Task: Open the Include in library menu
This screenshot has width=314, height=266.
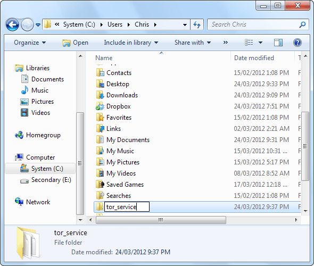Action: [x=131, y=43]
